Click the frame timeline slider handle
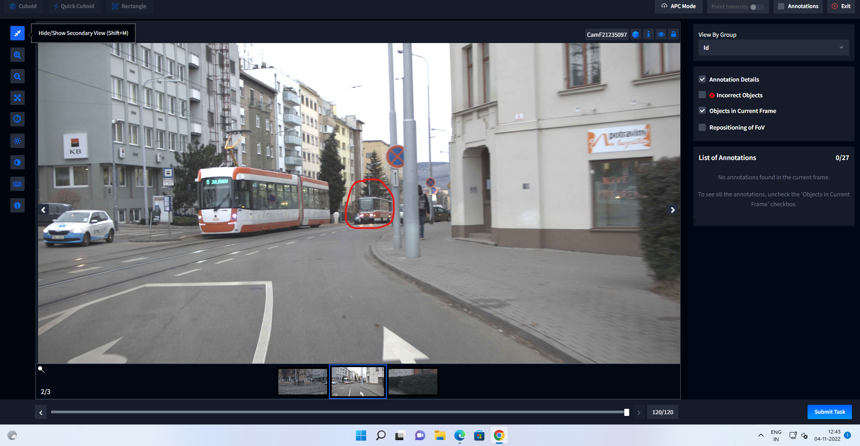Viewport: 860px width, 446px height. (x=627, y=412)
